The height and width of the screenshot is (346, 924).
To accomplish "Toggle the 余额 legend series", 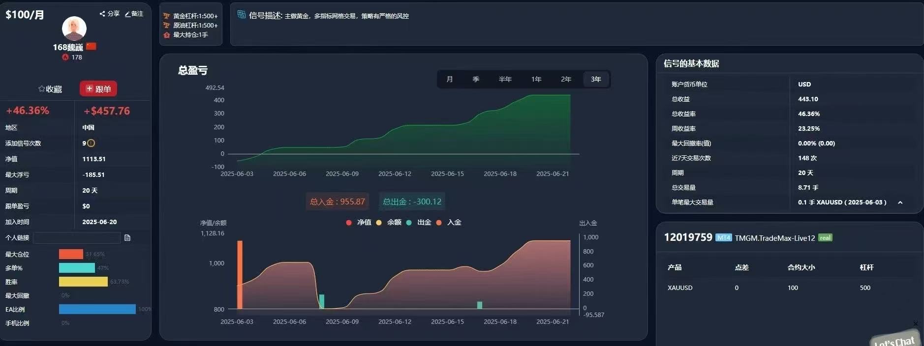I will (389, 223).
